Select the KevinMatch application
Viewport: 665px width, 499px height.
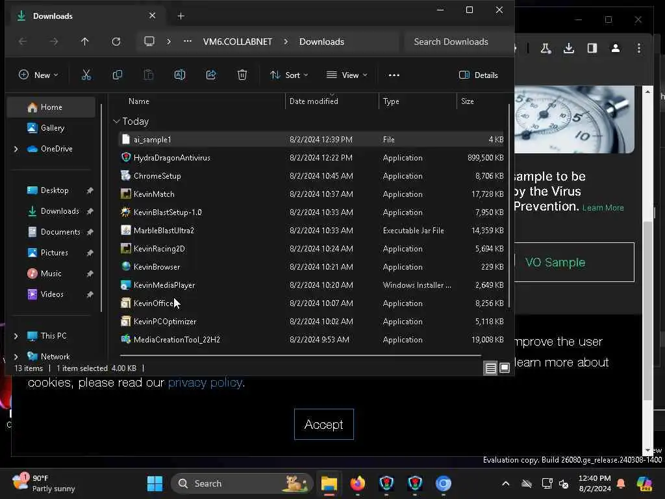coord(311,194)
